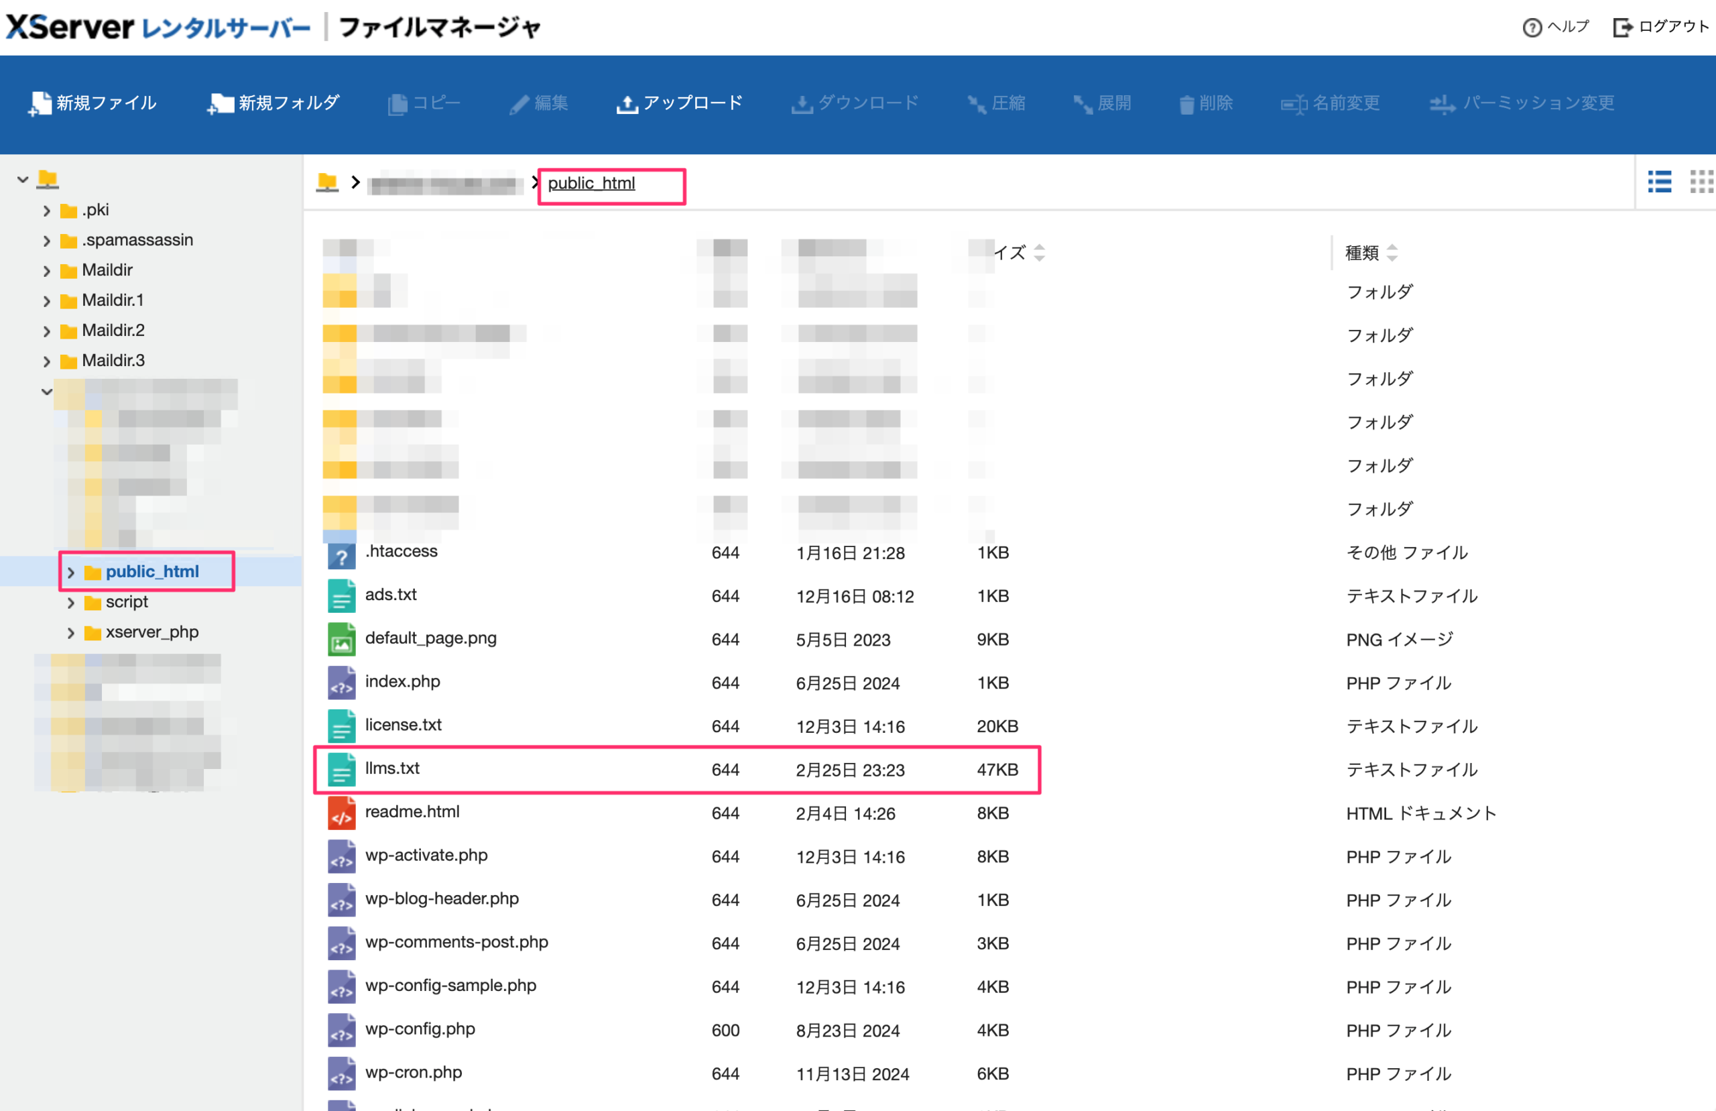This screenshot has width=1716, height=1111.
Task: Click the パーミッション変更 permission icon
Action: pos(1522,103)
